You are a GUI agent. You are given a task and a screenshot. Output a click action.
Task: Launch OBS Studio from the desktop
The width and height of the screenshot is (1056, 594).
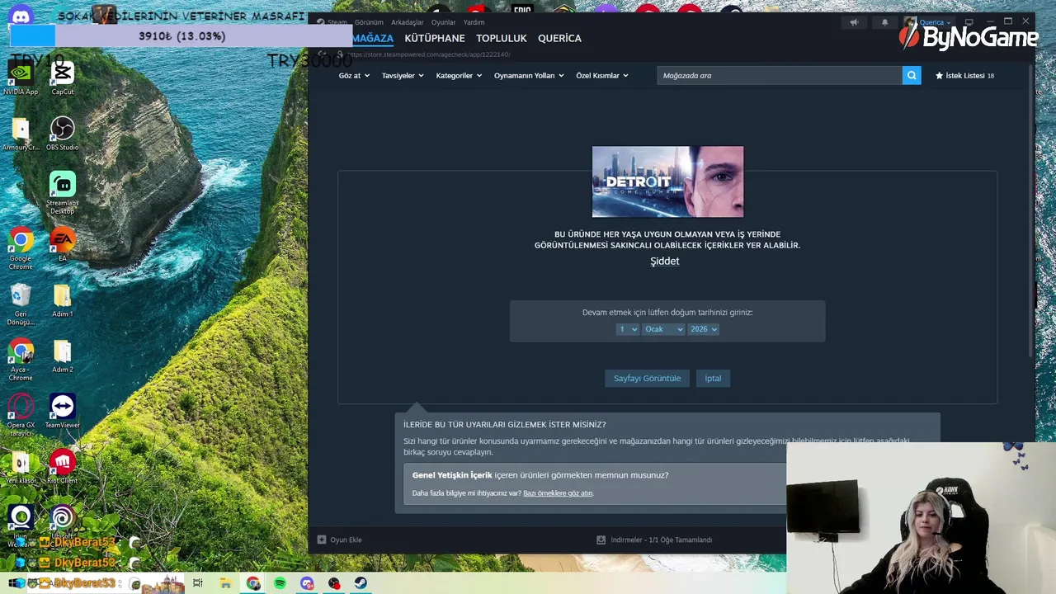click(63, 134)
